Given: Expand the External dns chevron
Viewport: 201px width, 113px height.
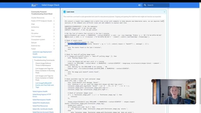Looking at the screenshot, I should click(54, 46).
